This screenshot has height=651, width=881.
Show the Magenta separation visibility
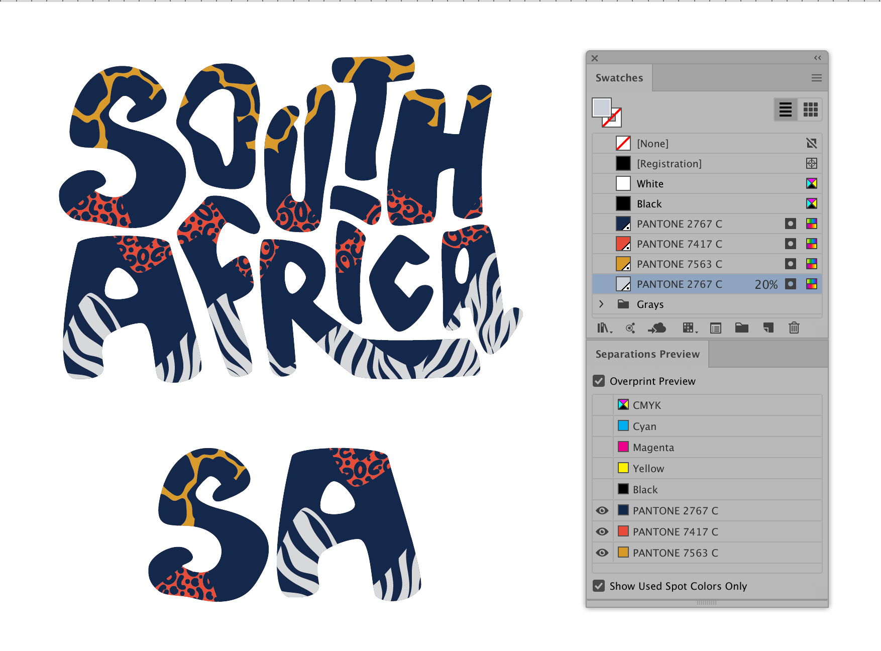pyautogui.click(x=602, y=447)
